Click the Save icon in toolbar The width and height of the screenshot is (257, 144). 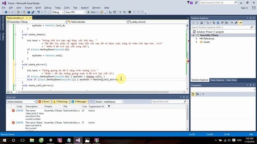(x=29, y=12)
